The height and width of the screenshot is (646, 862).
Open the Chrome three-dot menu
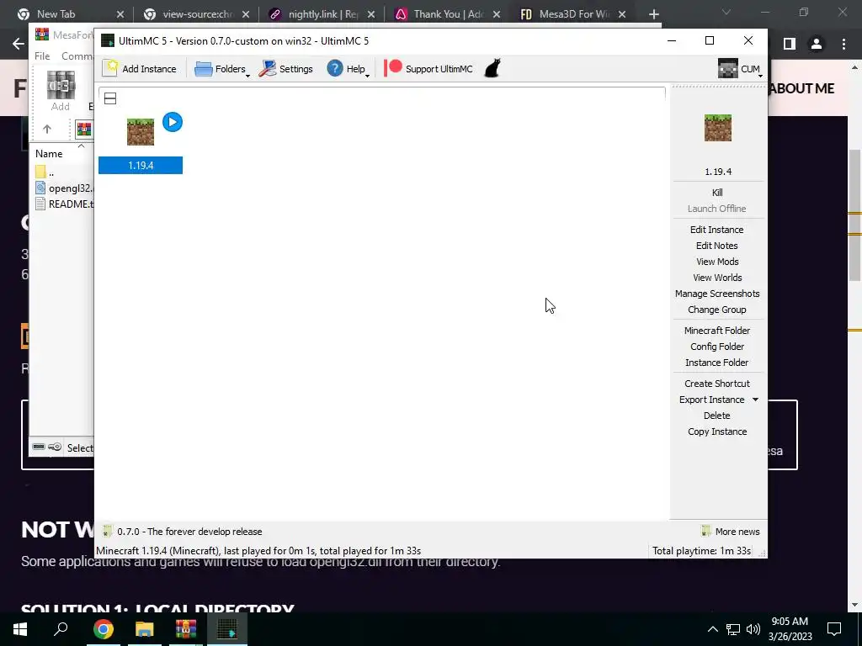point(843,44)
